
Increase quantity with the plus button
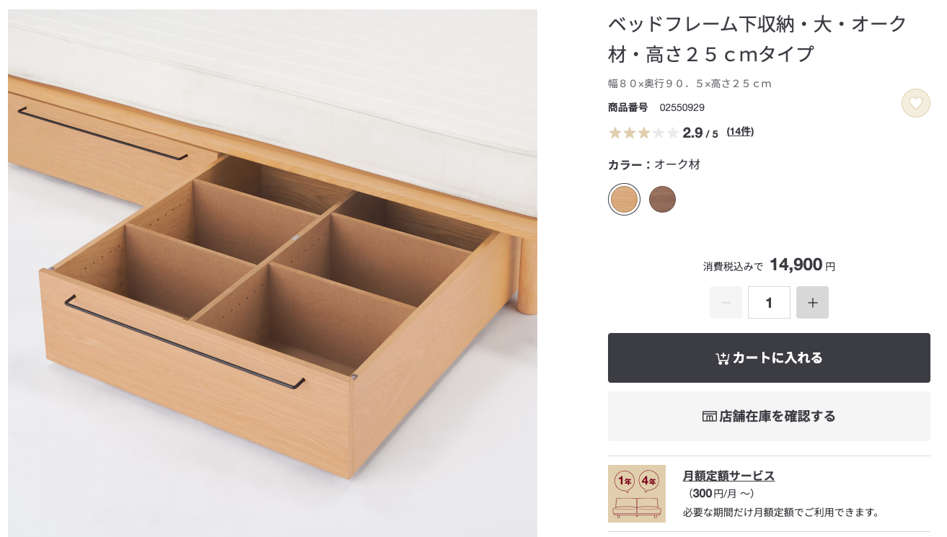point(812,303)
